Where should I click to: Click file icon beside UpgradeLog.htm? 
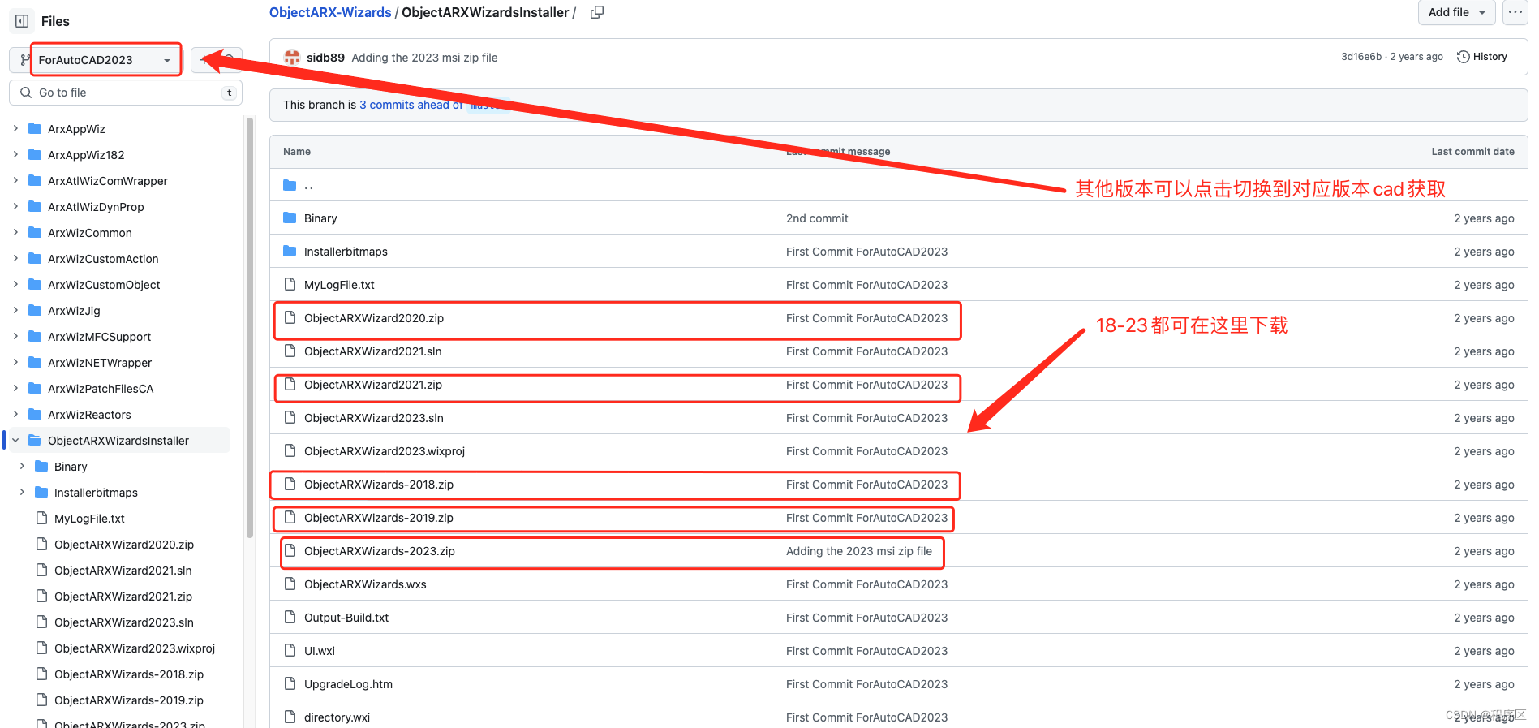pos(290,683)
